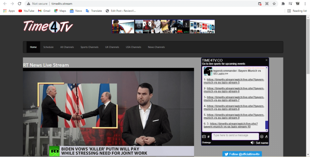Open the W extension icon
This screenshot has height=157, width=310.
pos(297,4)
